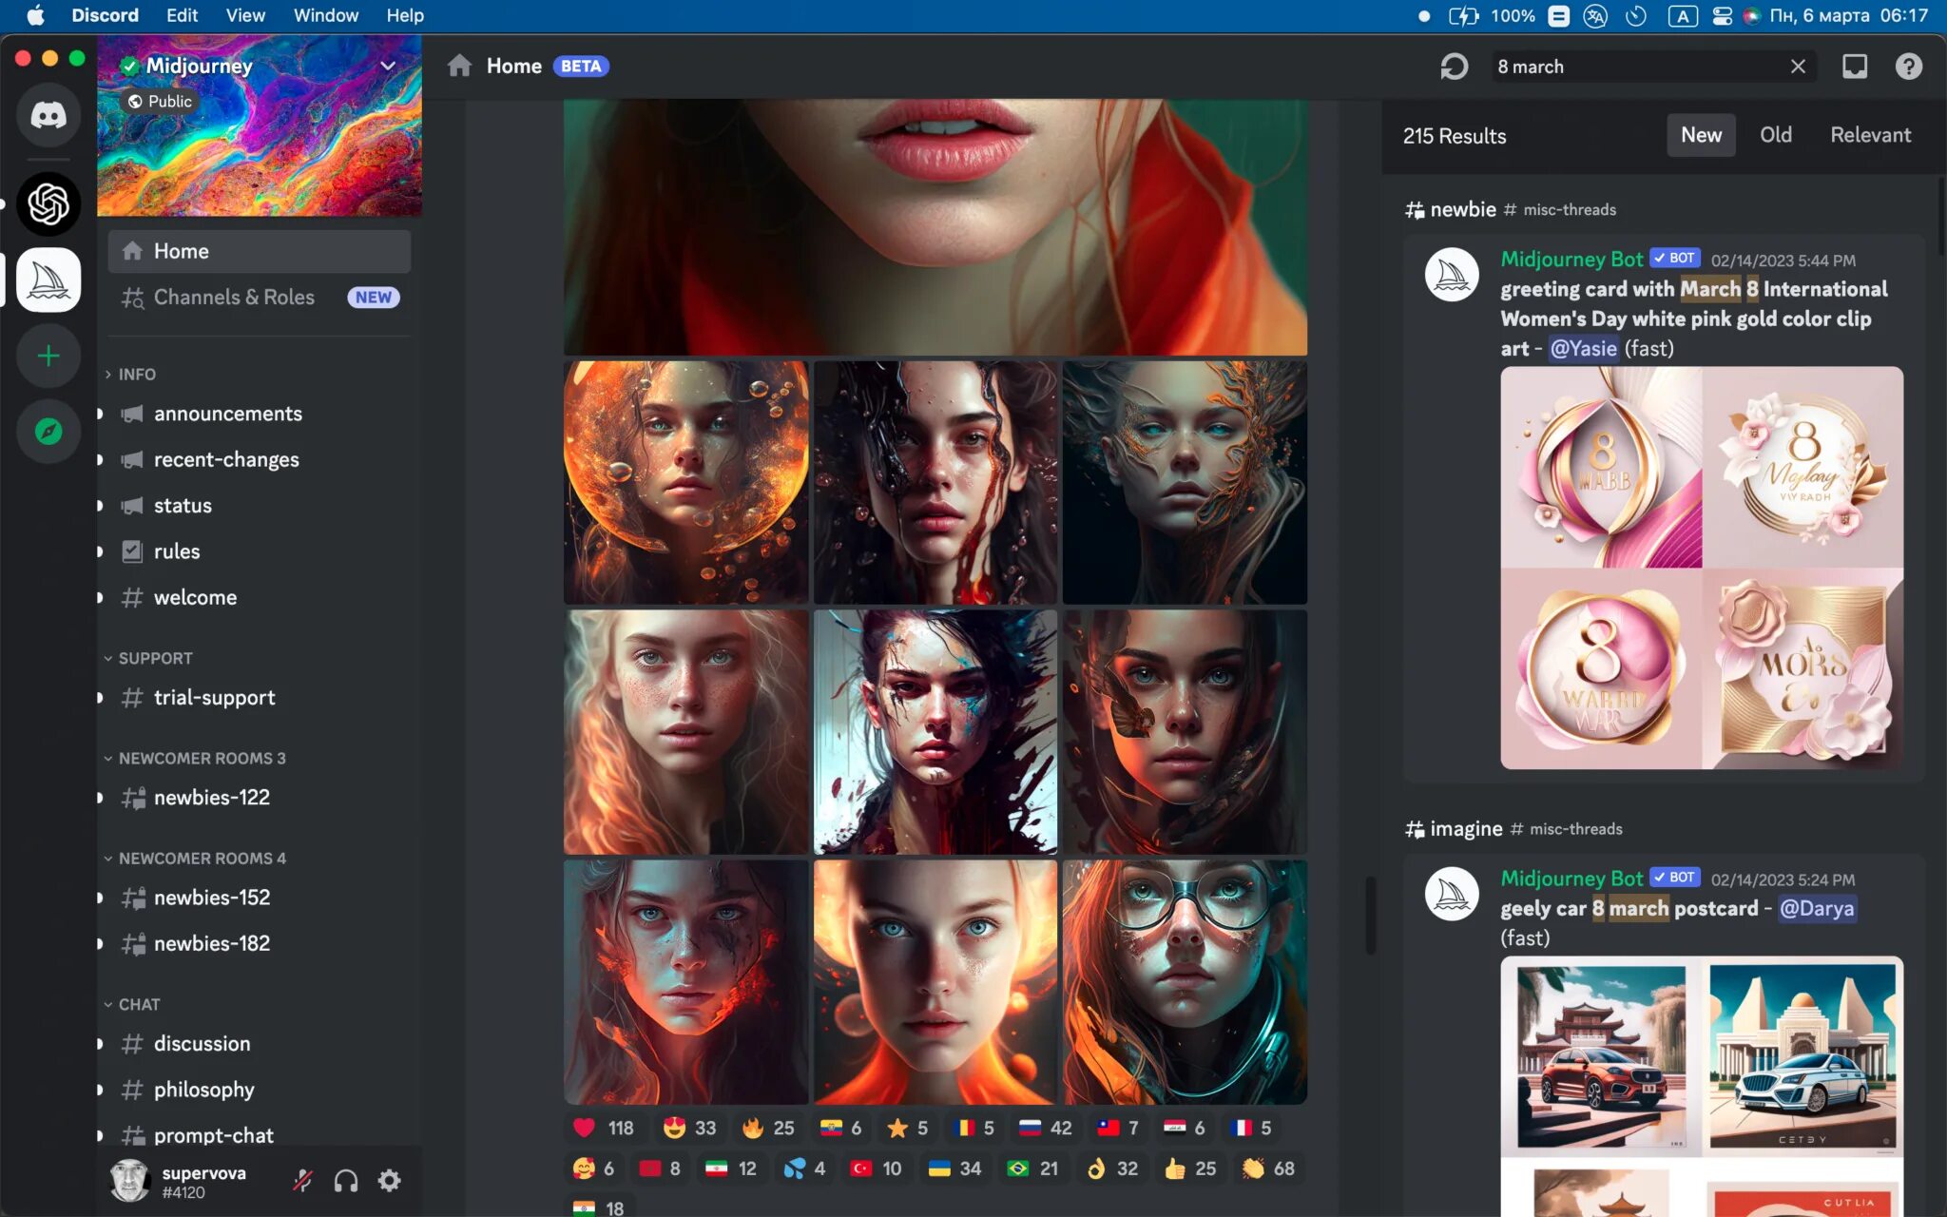Image resolution: width=1947 pixels, height=1217 pixels.
Task: Click the refresh icon beside the search box
Action: coord(1454,67)
